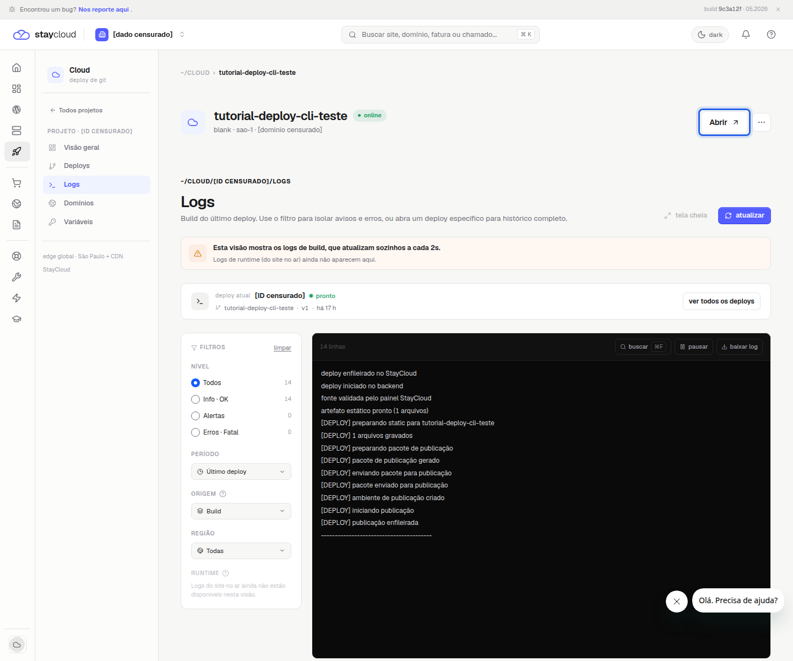Click the cloud avatar icon at bottom of rail
The height and width of the screenshot is (661, 793).
[17, 644]
